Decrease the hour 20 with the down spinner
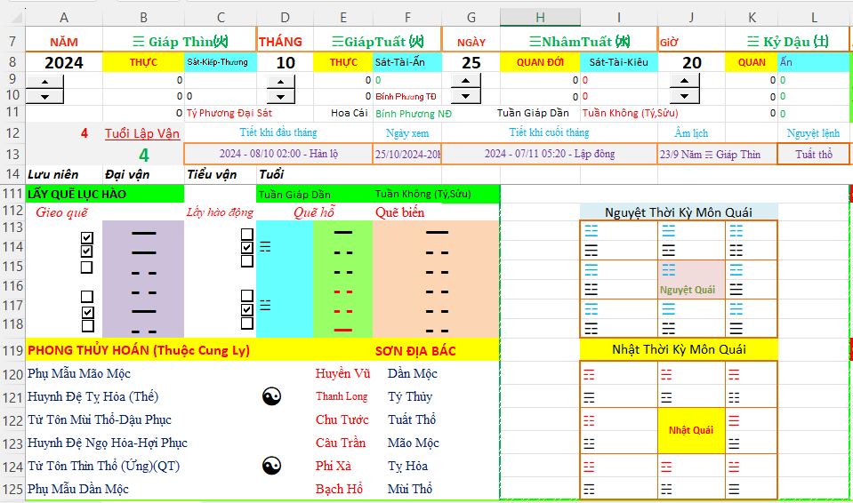853x503 pixels. (683, 96)
